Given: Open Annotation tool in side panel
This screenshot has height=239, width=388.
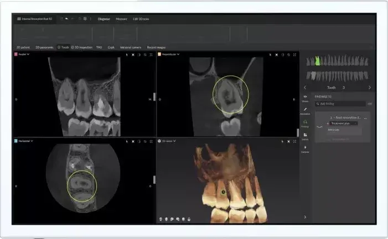Looking at the screenshot, I should pyautogui.click(x=305, y=111).
